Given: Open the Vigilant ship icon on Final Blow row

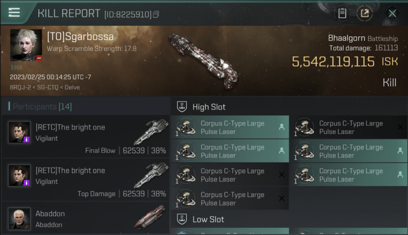Looking at the screenshot, I should (x=151, y=132).
